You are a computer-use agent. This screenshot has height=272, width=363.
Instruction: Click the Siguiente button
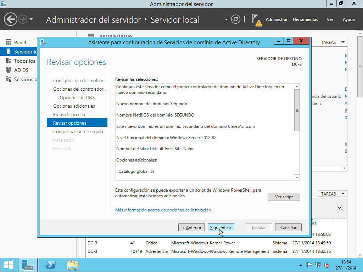[221, 228]
